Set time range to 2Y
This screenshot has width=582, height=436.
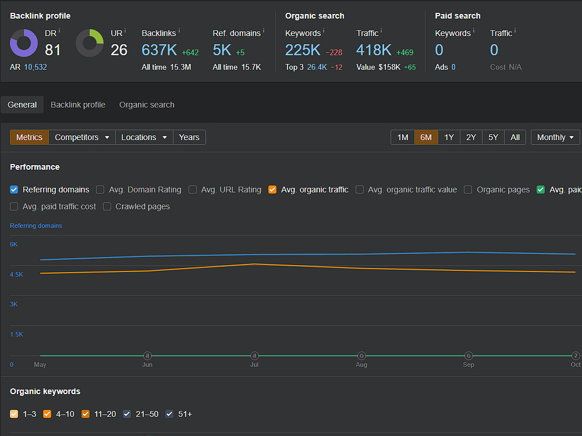[471, 137]
